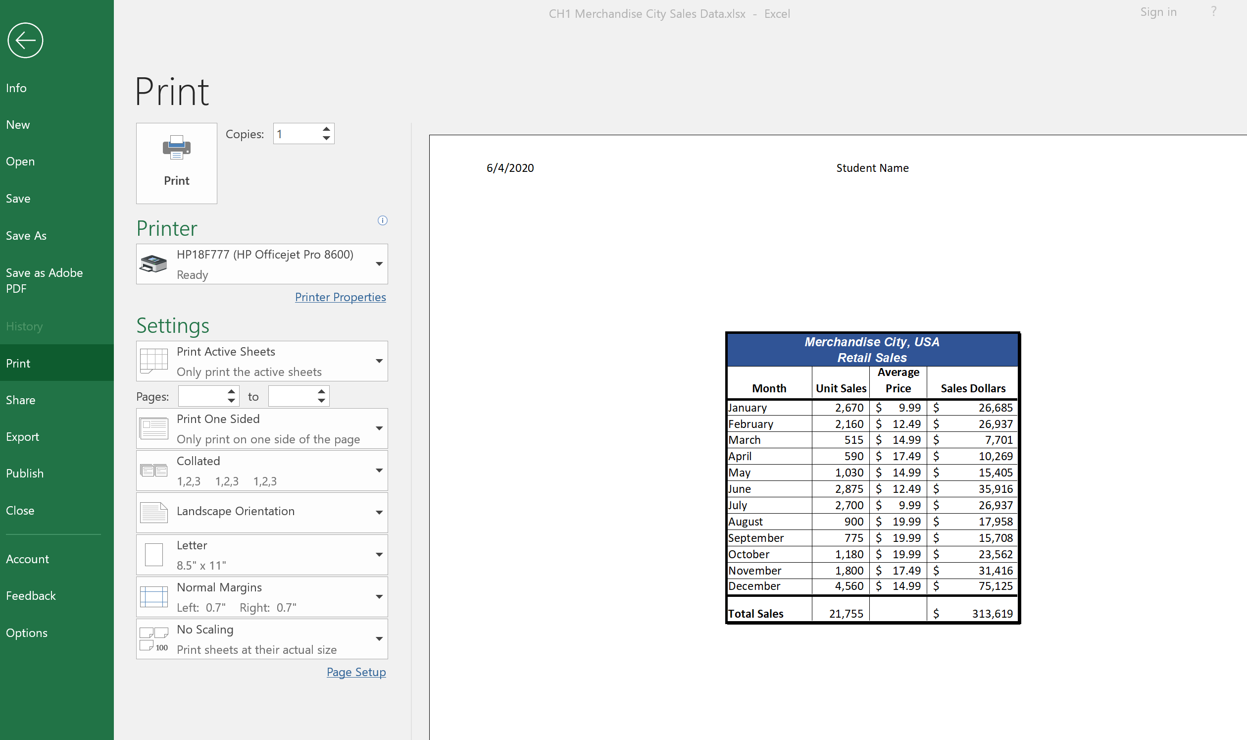The height and width of the screenshot is (740, 1247).
Task: Click the Normal Margins layout icon
Action: pyautogui.click(x=154, y=597)
